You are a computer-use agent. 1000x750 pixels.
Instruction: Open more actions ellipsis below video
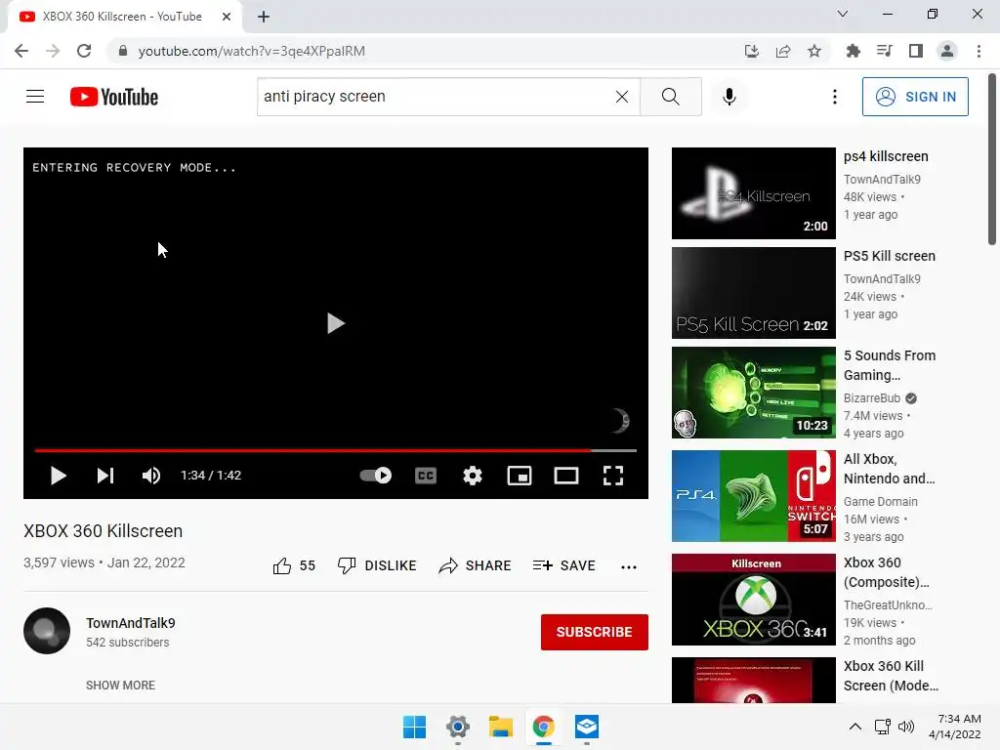(629, 566)
